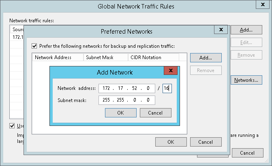Cancel the Global Network Traffic Rules window
The image size is (272, 166).
click(247, 153)
